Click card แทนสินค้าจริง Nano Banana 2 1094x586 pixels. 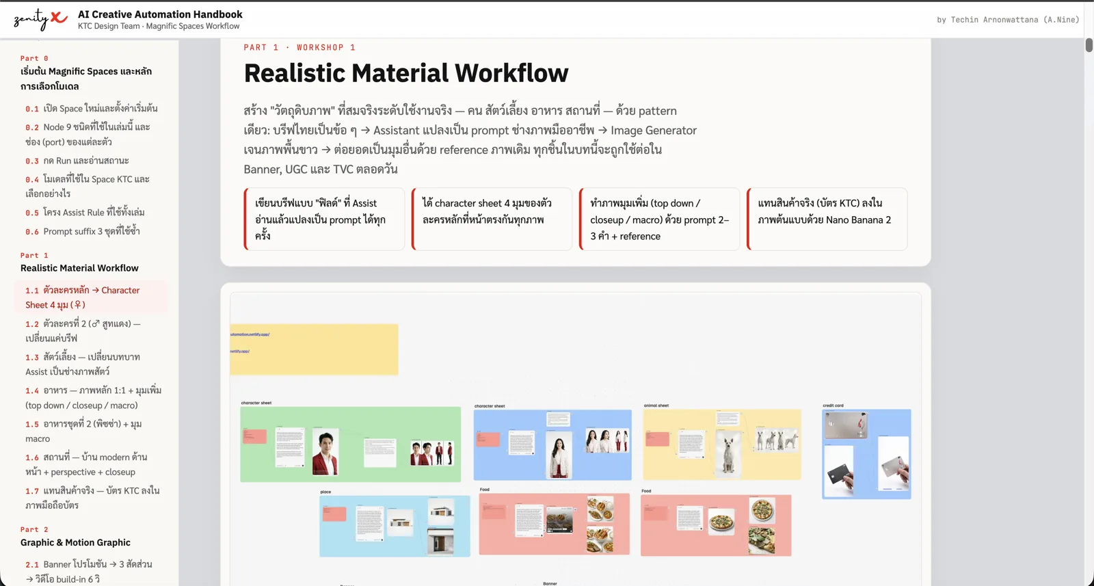click(827, 219)
